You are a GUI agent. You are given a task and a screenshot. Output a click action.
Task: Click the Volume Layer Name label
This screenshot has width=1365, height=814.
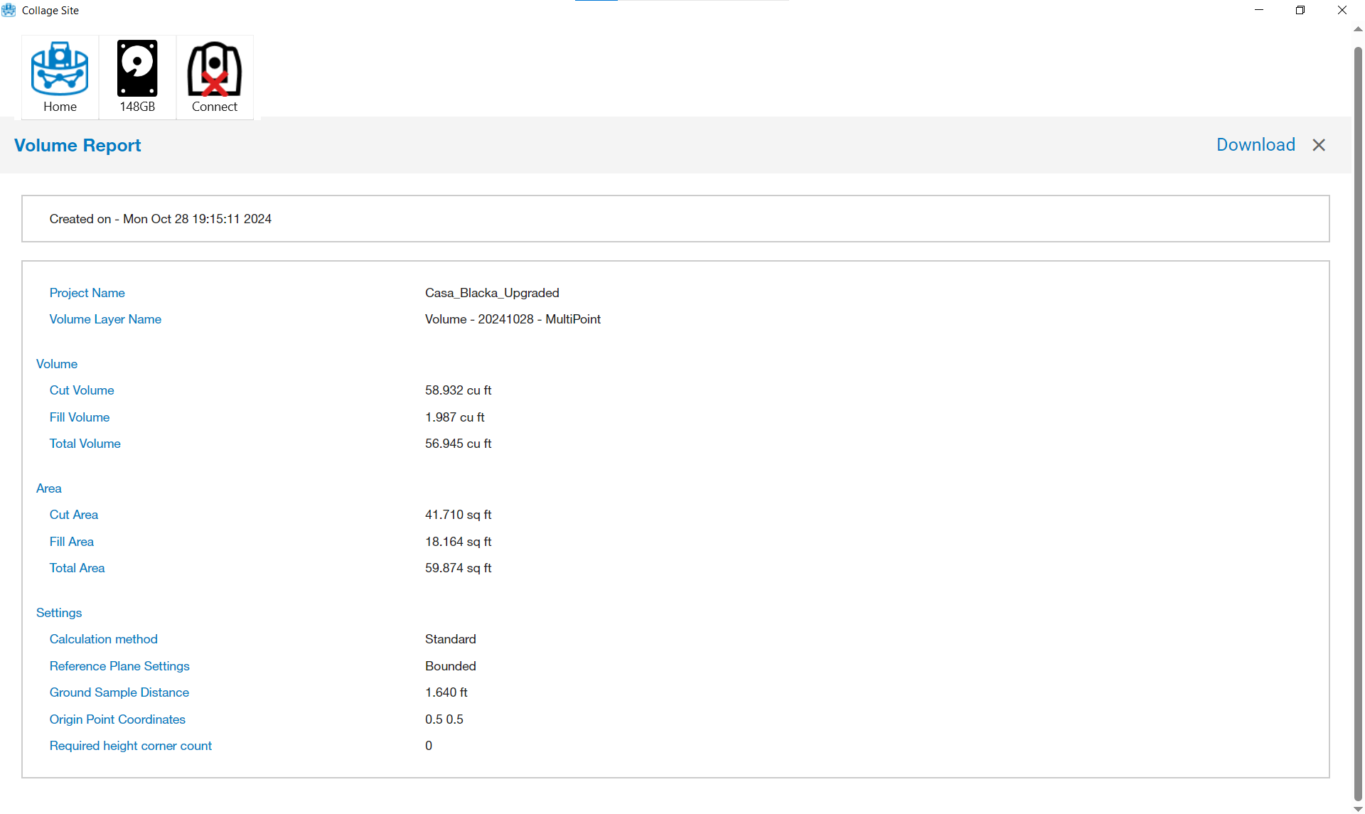click(x=105, y=319)
